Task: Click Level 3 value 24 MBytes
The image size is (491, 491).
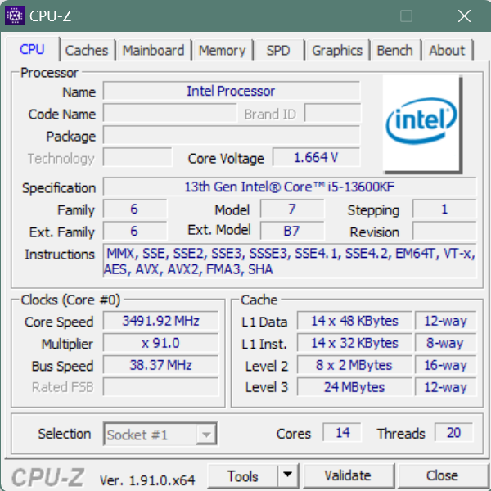Action: point(354,387)
